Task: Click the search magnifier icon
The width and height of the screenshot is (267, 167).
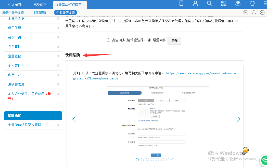Action: (209, 3)
